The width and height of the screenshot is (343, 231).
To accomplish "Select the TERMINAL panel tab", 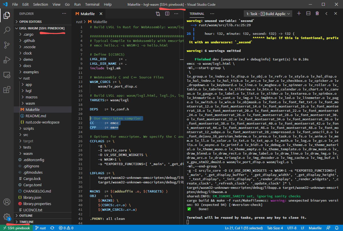I will (x=197, y=14).
